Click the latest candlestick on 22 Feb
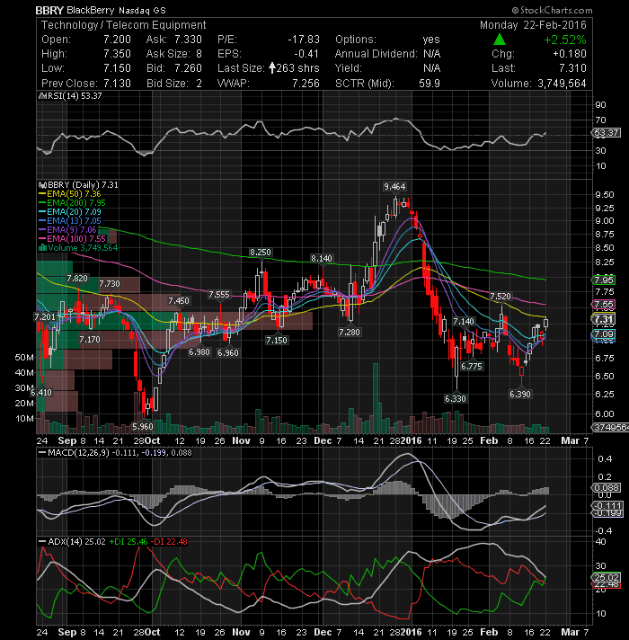629x640 pixels. click(x=546, y=324)
